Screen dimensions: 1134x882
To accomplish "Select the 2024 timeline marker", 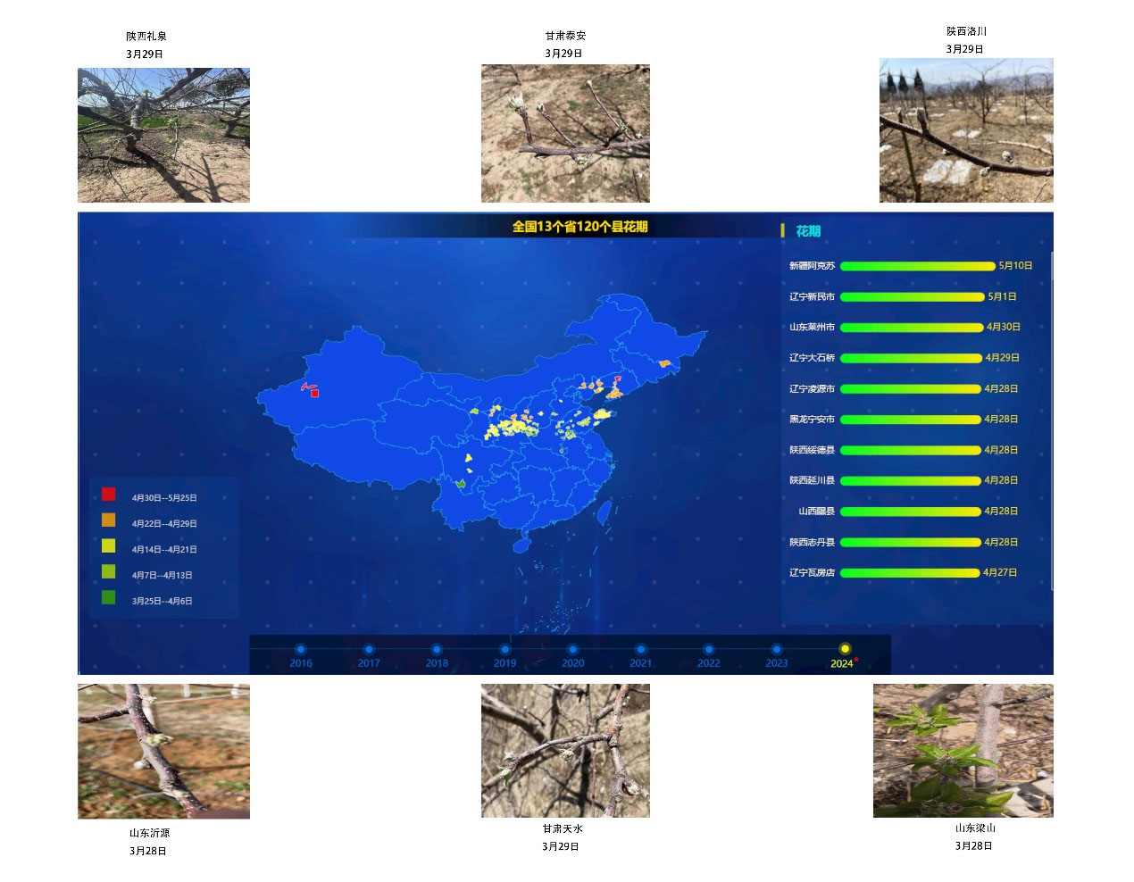I will click(845, 649).
